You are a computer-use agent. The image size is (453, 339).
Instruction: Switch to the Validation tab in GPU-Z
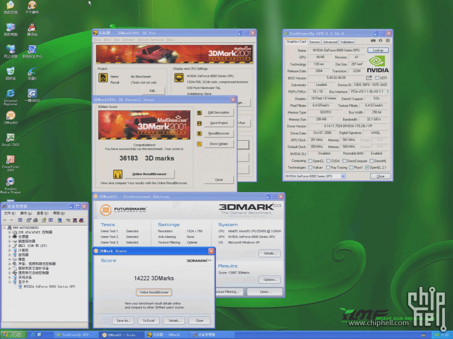(x=347, y=42)
